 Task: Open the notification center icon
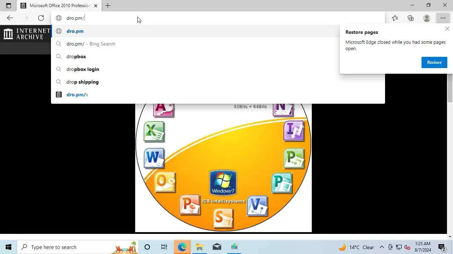442,247
